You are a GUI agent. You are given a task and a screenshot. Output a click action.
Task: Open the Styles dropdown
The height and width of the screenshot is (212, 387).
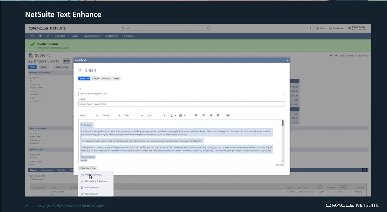point(89,115)
